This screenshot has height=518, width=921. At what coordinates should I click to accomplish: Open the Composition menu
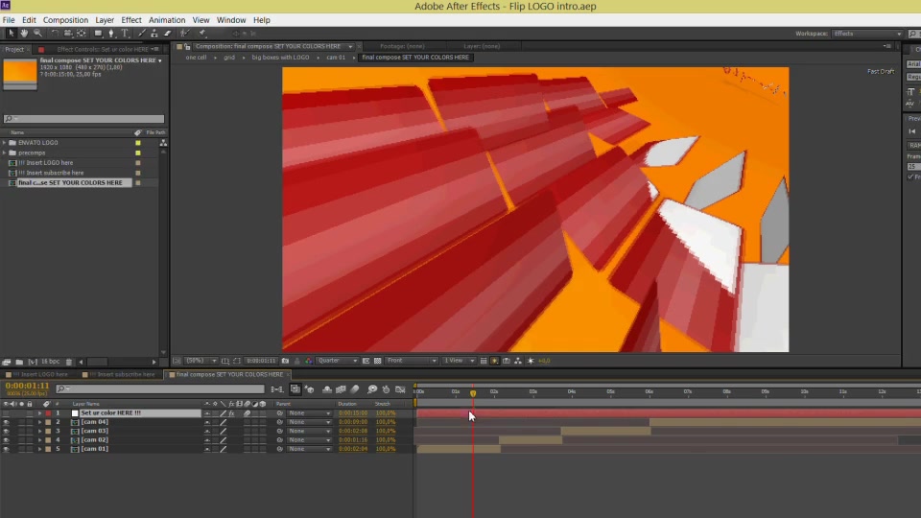coord(65,20)
